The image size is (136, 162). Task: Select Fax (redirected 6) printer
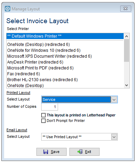tap(65, 74)
